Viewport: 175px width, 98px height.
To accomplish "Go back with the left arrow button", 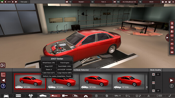I will pos(3,80).
